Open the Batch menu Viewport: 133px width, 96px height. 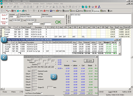[x=11, y=4]
